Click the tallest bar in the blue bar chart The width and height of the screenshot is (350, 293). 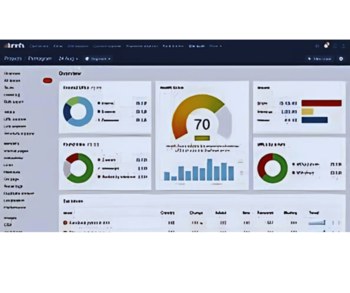coord(210,170)
